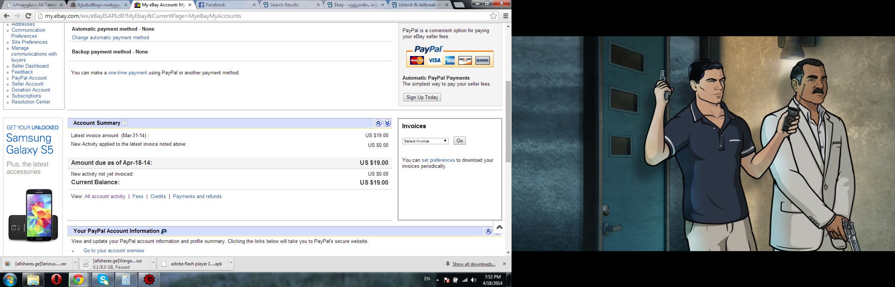895x287 pixels.
Task: Show hidden system tray icons
Action: click(437, 280)
